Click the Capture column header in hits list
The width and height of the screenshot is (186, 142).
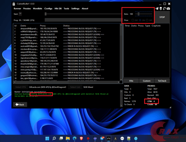point(156,26)
